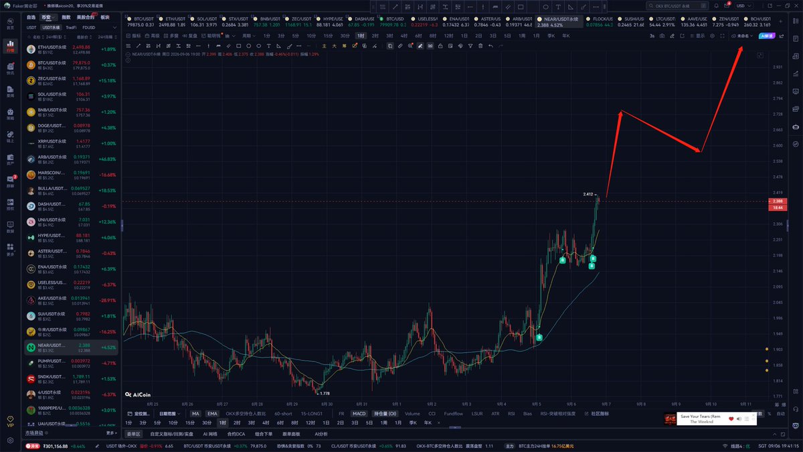Select the USDT永续 market tab
The image size is (803, 452).
point(51,27)
